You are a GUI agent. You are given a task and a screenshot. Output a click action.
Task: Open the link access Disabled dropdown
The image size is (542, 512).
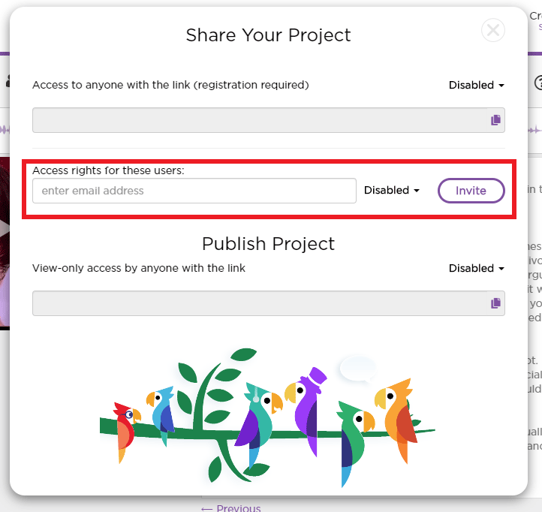tap(477, 85)
